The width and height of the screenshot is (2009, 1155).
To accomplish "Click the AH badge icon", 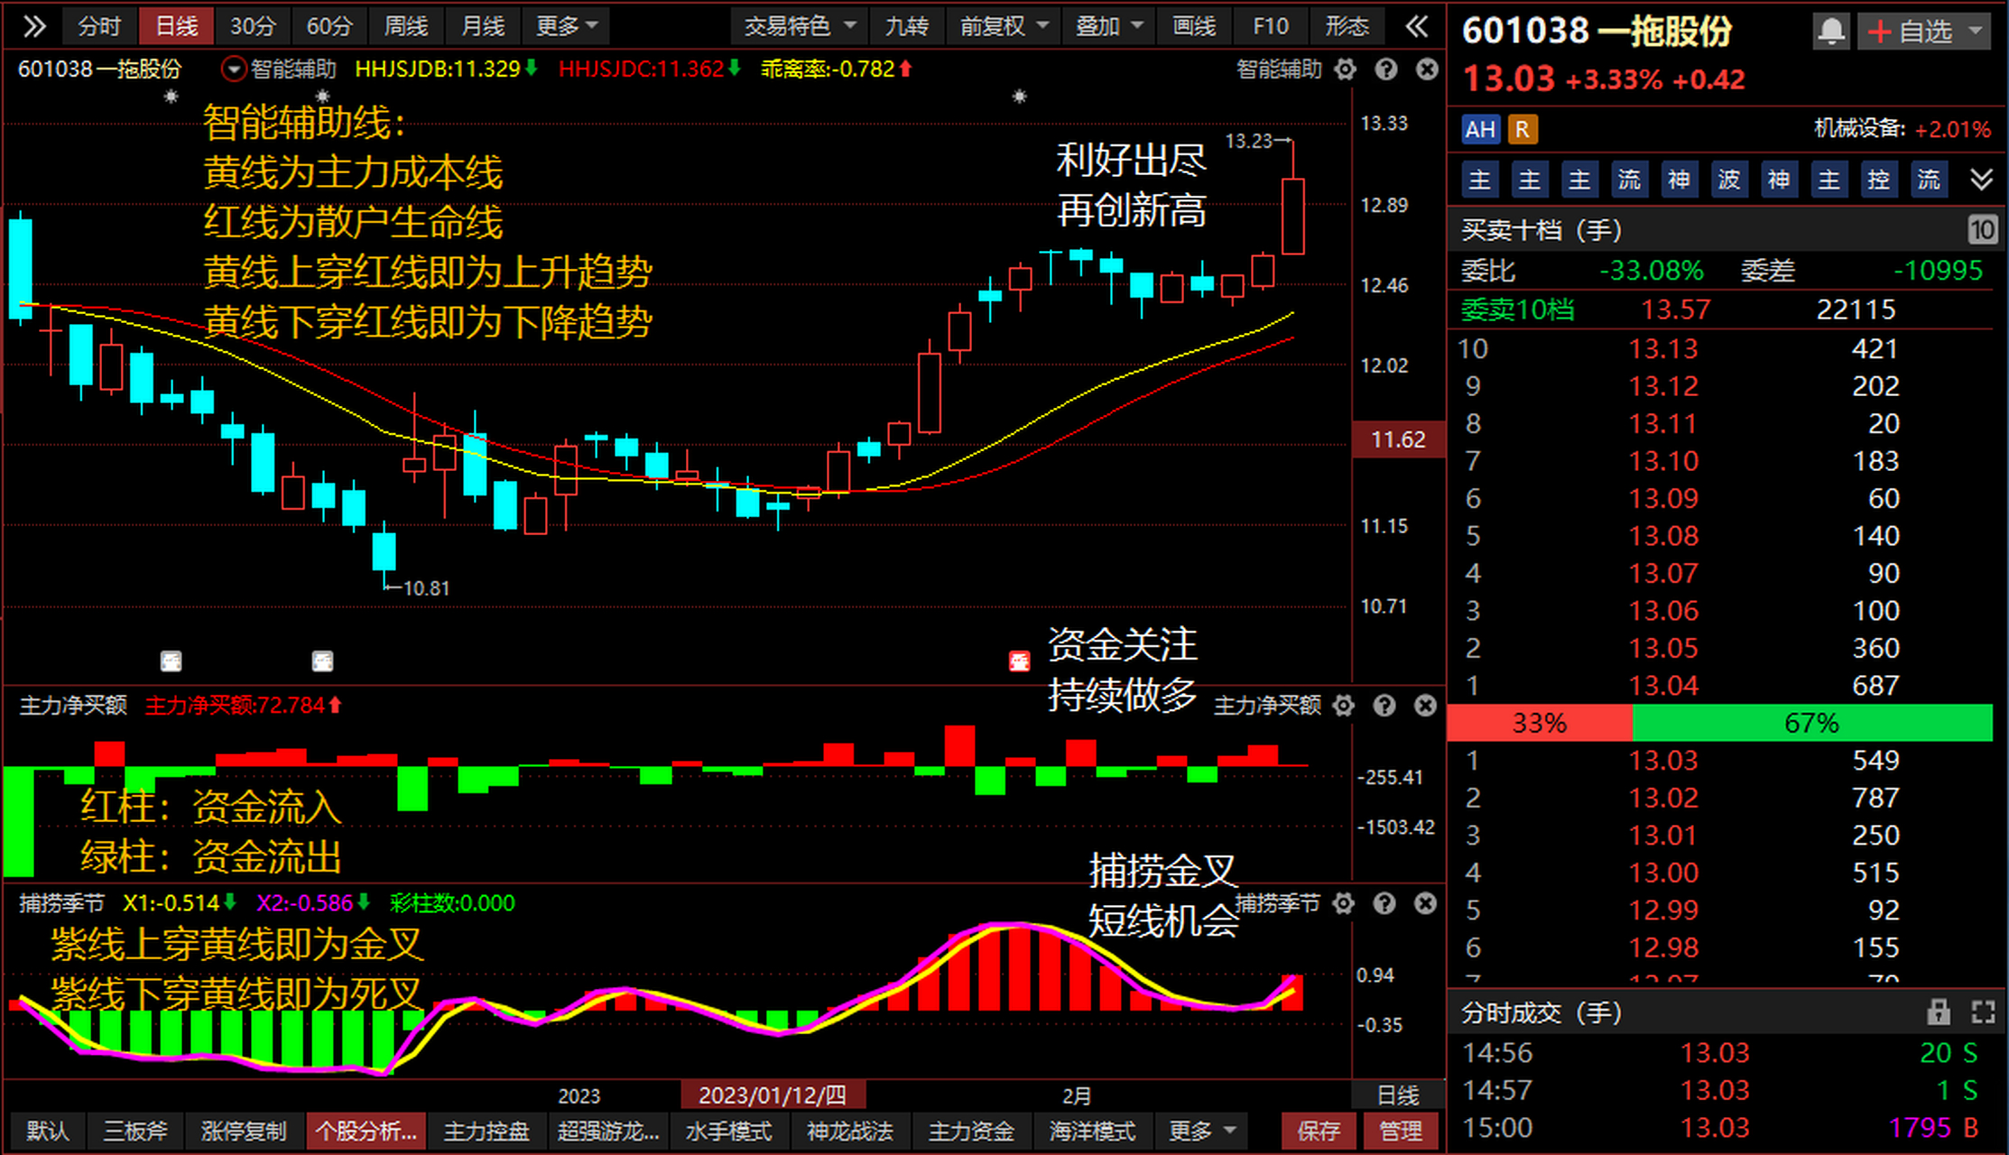I will [1480, 130].
